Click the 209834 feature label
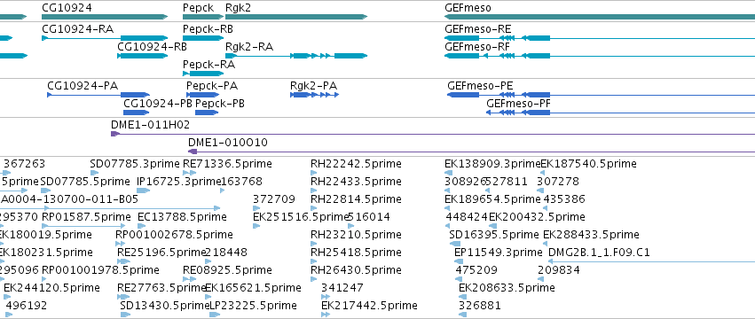 pyautogui.click(x=559, y=270)
